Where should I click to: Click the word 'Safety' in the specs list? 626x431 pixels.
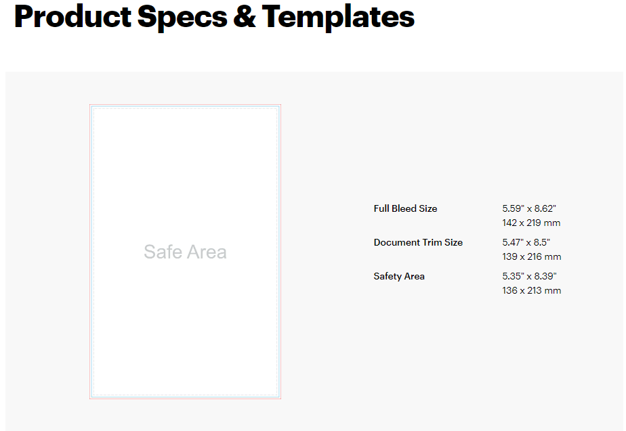(x=388, y=276)
